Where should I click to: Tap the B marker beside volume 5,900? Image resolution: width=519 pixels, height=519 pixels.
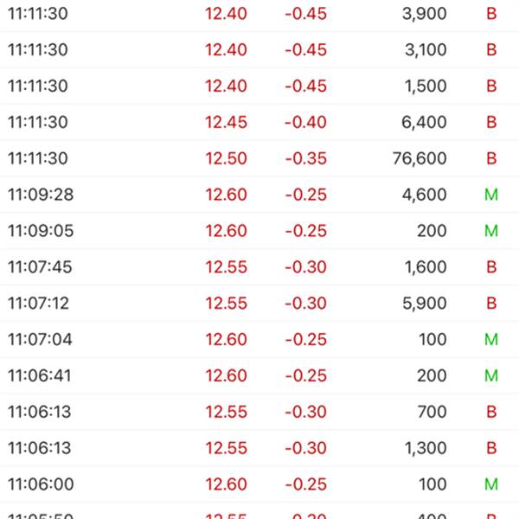(x=491, y=304)
